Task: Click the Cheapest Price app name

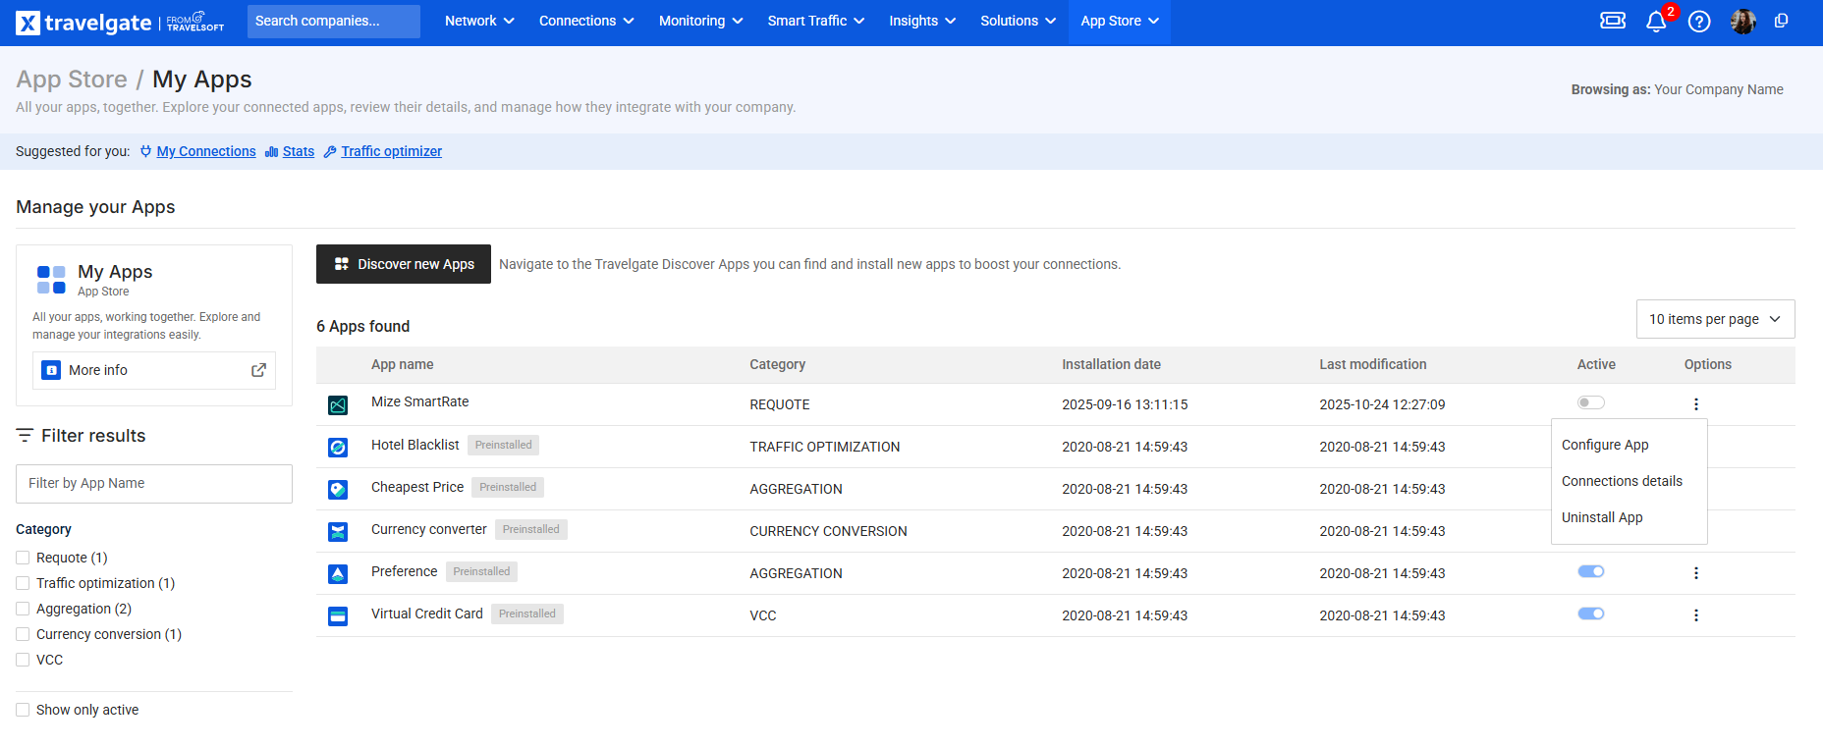Action: [417, 487]
